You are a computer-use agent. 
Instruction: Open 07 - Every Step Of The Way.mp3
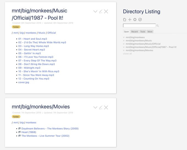(x=37, y=61)
